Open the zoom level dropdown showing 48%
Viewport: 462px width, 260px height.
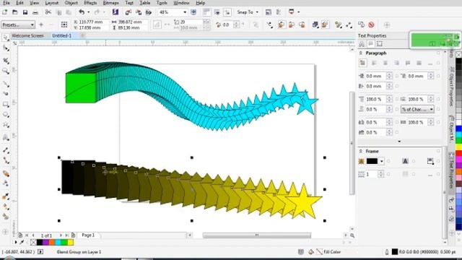(185, 12)
